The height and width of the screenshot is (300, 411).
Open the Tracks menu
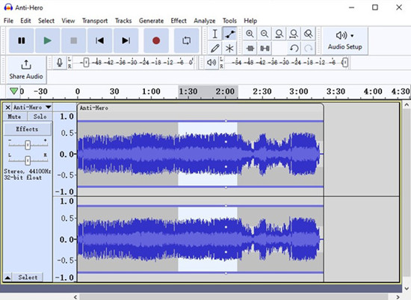(x=123, y=21)
